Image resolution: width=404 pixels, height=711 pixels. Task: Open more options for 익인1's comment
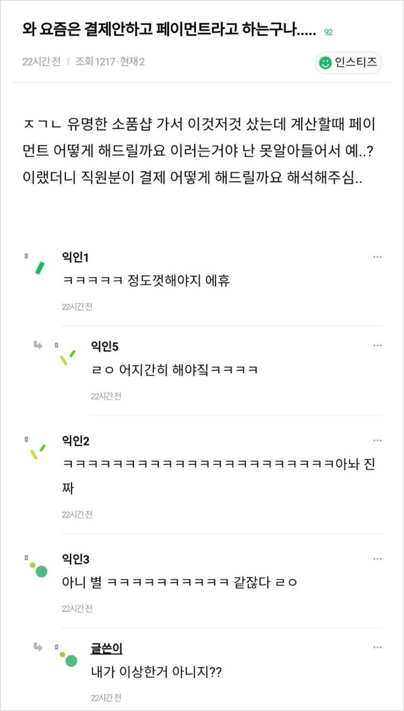click(x=378, y=257)
